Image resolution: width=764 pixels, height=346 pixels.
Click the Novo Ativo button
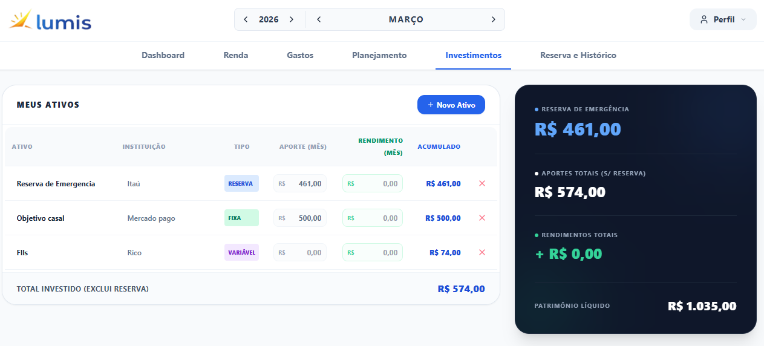(x=451, y=105)
